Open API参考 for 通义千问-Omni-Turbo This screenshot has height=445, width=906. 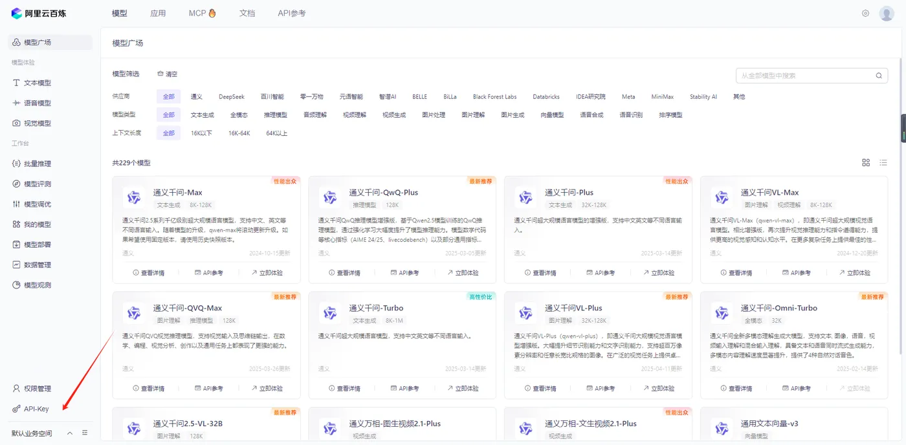[795, 389]
